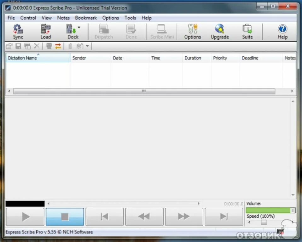Go to the end of dictation
This screenshot has width=302, height=242.
click(224, 216)
